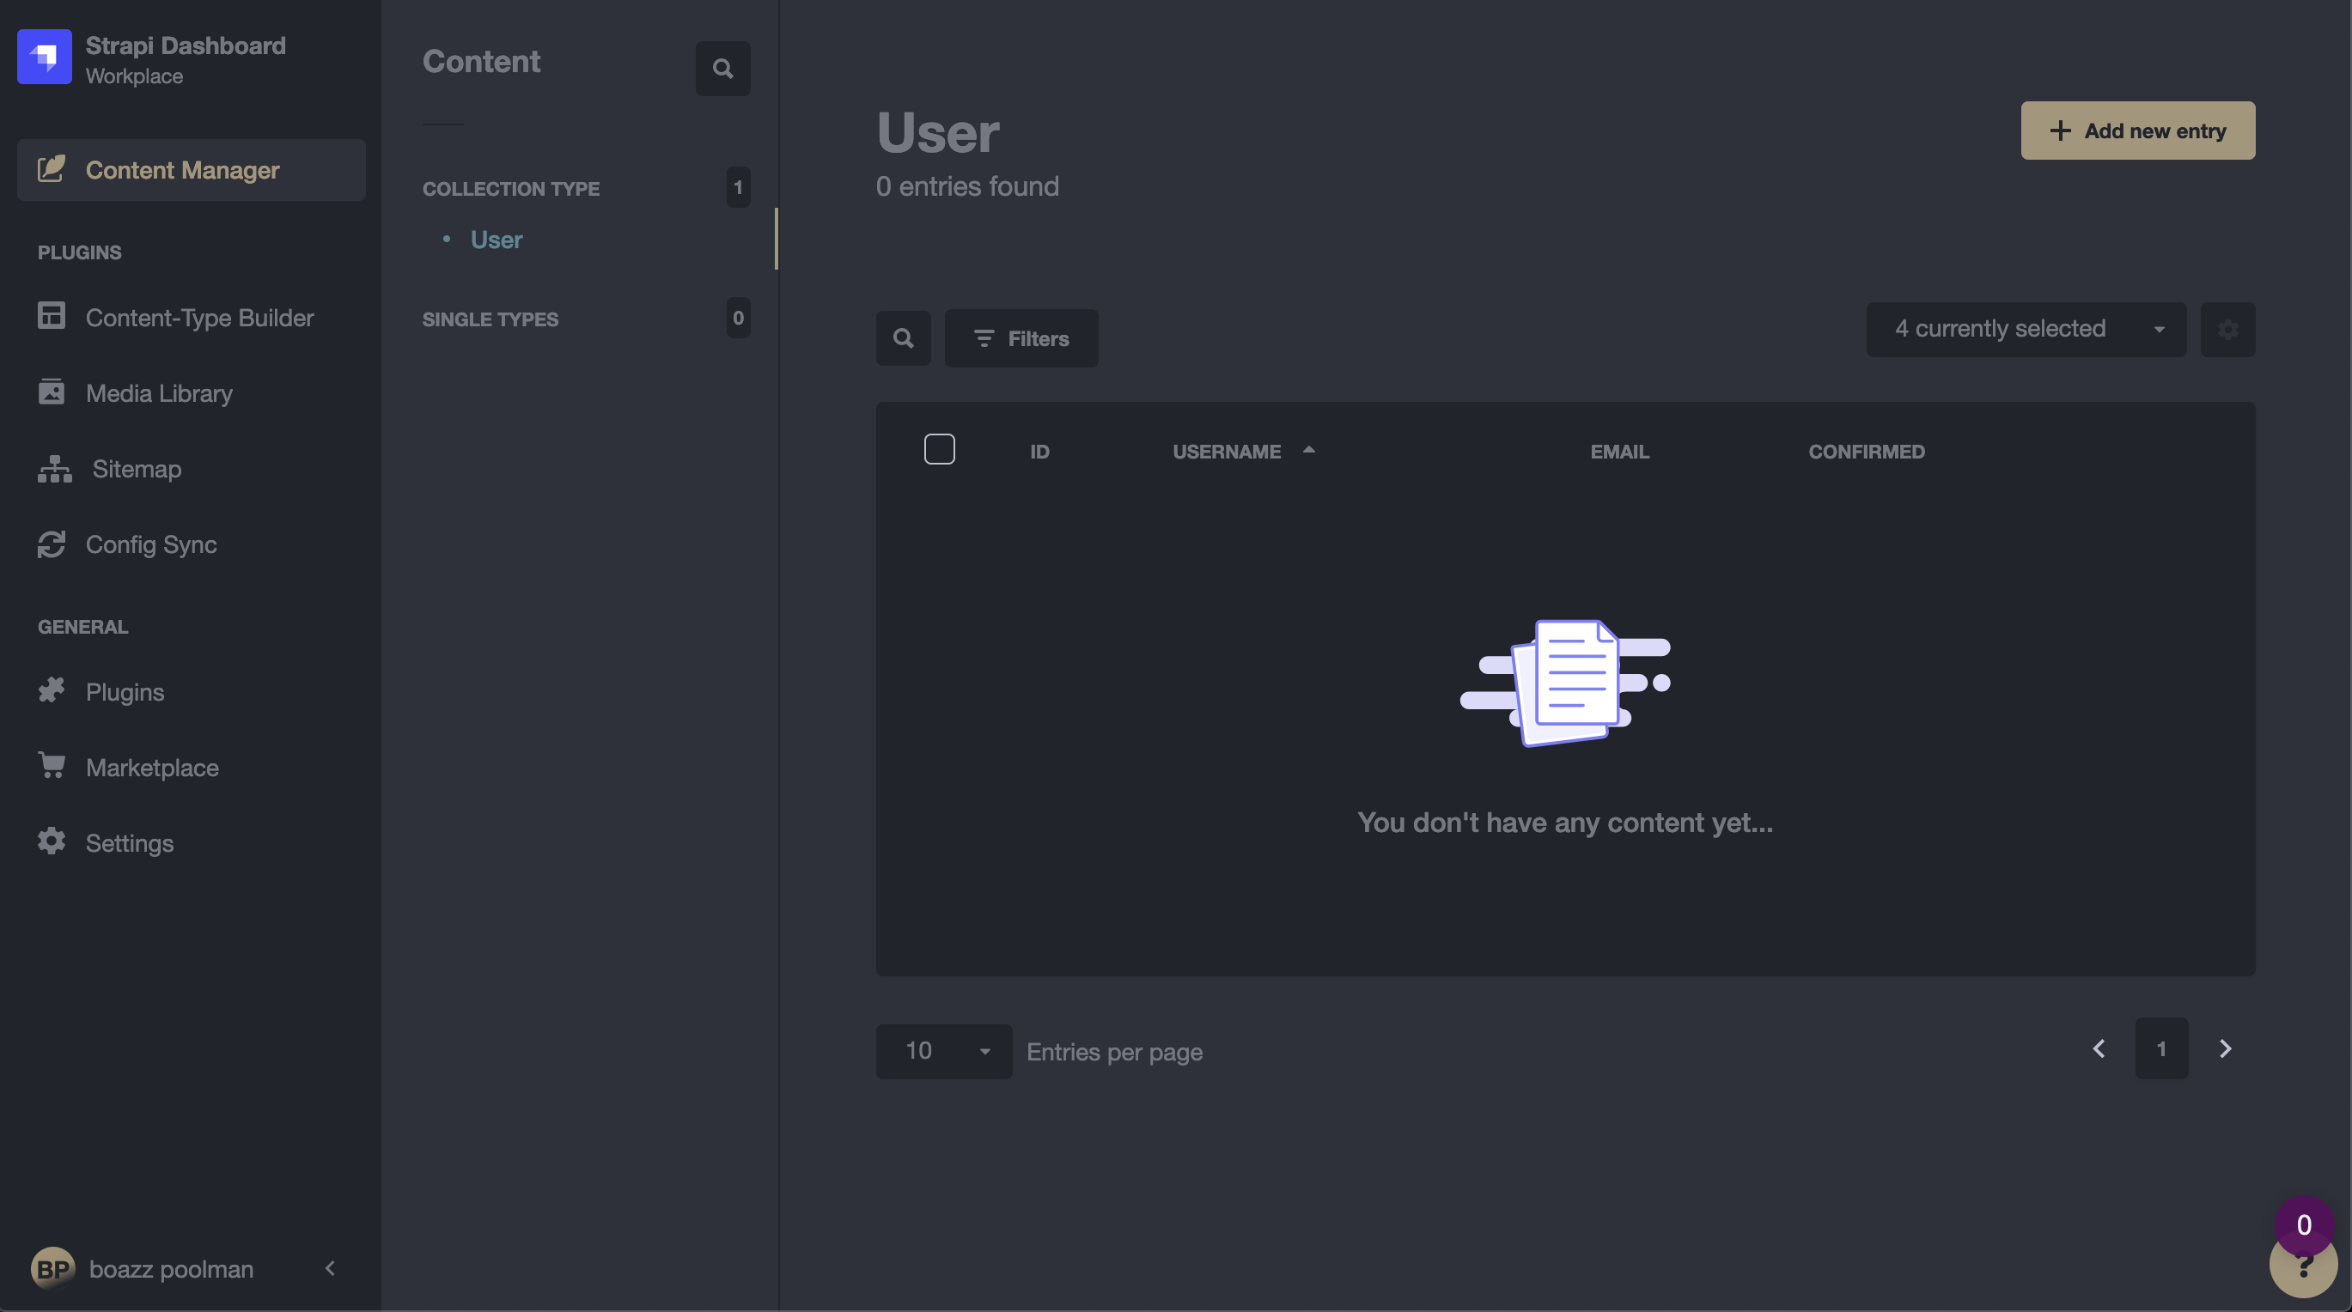Collapse the sidebar navigation with the chevron

click(x=331, y=1269)
